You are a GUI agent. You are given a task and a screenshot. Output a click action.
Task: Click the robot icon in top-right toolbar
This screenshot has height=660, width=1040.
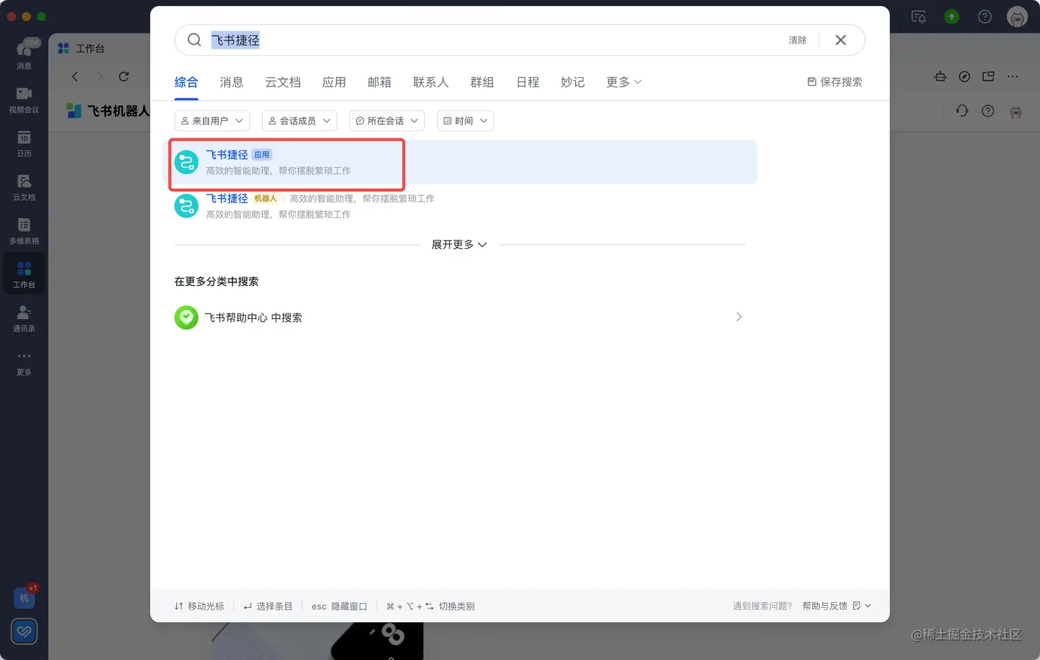click(x=940, y=76)
